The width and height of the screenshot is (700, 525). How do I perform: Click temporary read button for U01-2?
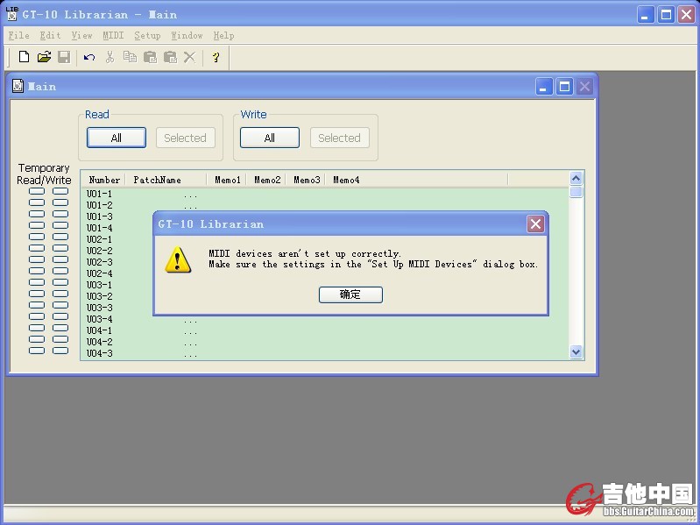pos(37,202)
